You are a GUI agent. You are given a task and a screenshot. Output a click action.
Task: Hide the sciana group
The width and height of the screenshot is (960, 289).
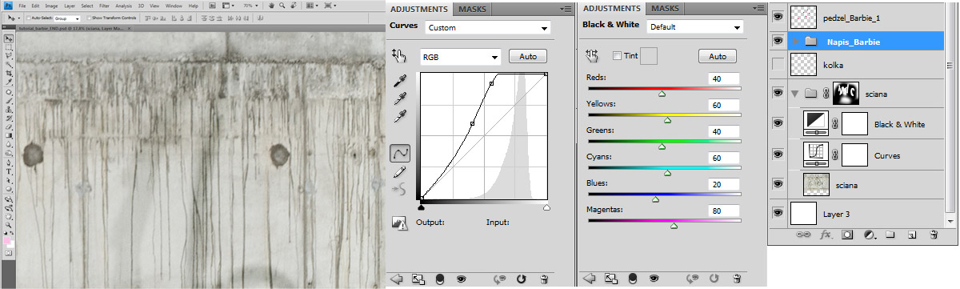pyautogui.click(x=778, y=94)
